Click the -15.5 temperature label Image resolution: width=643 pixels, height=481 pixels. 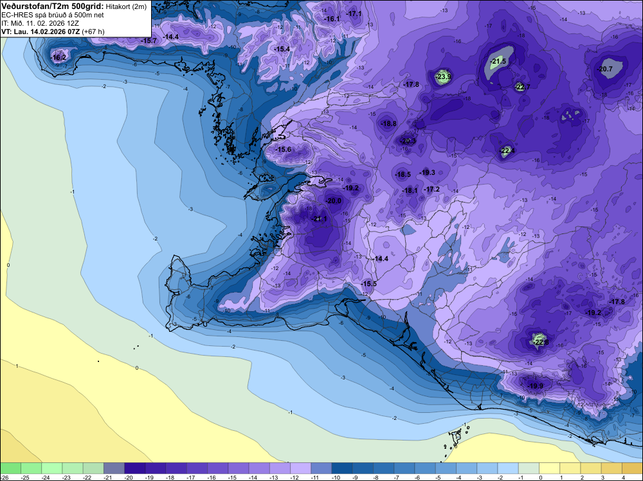tap(368, 284)
